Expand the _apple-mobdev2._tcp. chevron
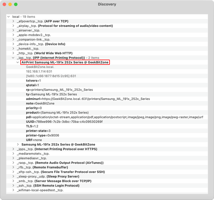This screenshot has width=214, height=200. [x=13, y=35]
